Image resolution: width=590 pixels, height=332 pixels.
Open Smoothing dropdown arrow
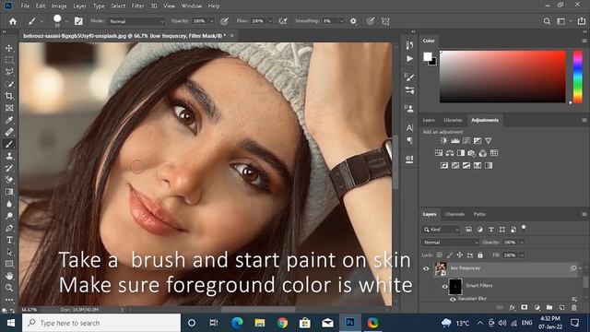click(x=341, y=21)
